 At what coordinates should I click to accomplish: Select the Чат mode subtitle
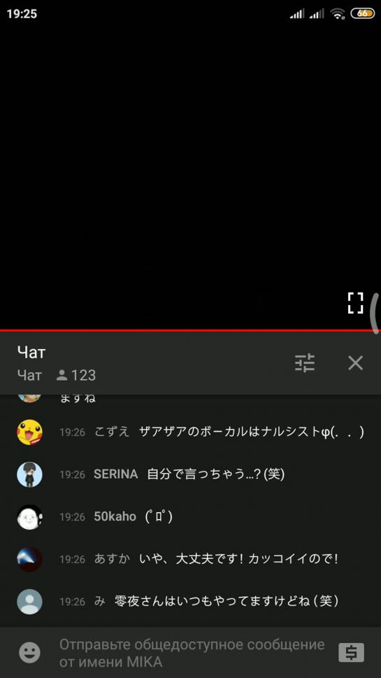(x=29, y=375)
